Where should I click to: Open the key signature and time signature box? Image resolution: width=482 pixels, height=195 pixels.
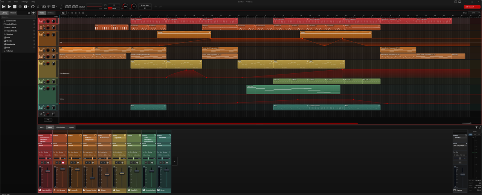pos(145,6)
